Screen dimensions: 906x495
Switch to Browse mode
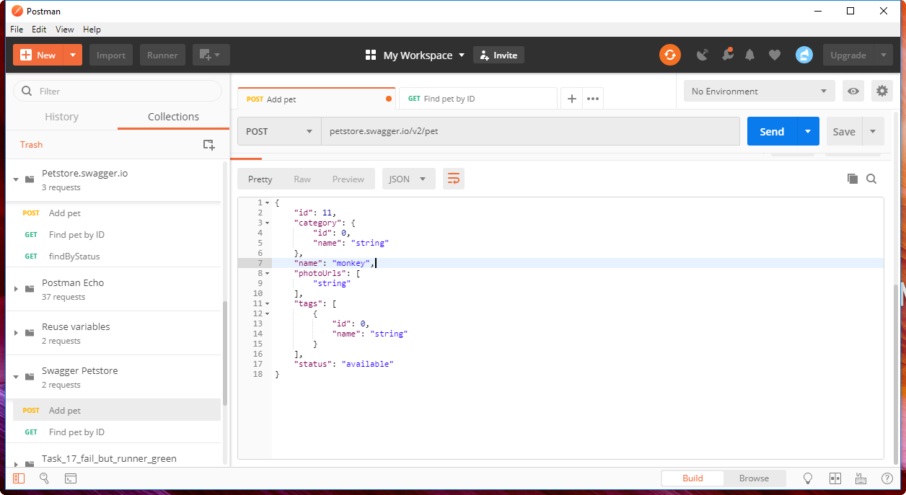754,478
